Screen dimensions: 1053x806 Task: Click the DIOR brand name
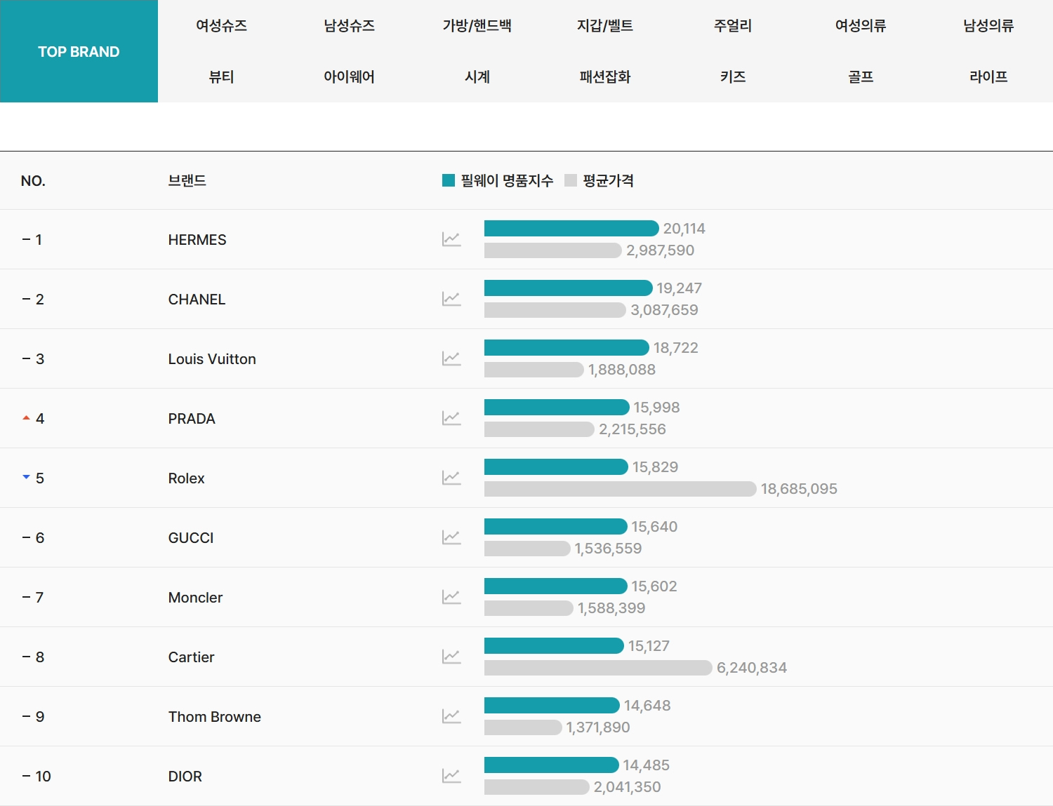185,777
